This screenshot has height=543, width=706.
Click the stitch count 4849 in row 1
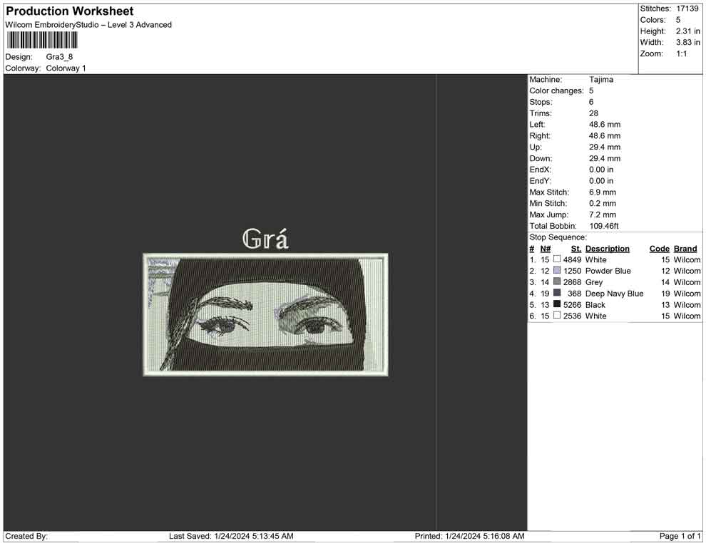pos(572,259)
